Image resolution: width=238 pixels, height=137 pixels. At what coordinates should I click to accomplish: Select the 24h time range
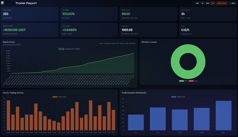[x=197, y=3]
